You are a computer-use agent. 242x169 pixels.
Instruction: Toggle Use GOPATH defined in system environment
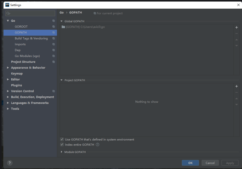coord(62,139)
